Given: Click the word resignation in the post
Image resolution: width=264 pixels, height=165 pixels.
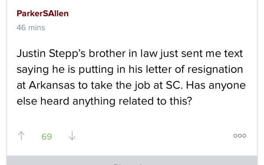Looking at the screenshot, I should [215, 70].
